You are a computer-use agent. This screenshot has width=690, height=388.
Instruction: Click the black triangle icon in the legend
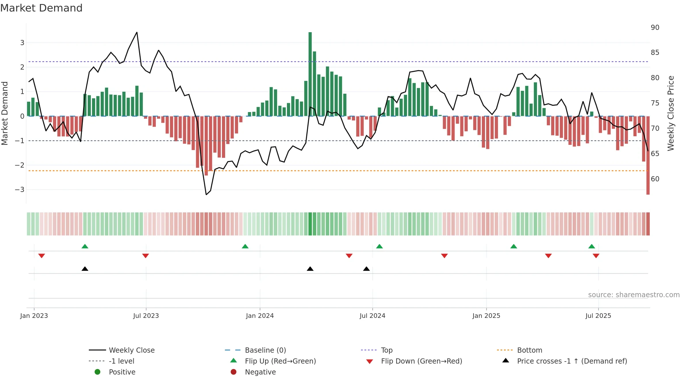click(506, 360)
